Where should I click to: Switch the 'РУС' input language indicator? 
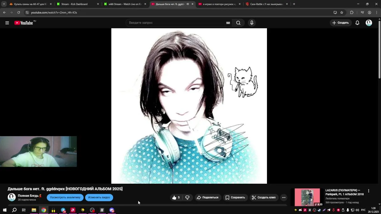point(363,210)
